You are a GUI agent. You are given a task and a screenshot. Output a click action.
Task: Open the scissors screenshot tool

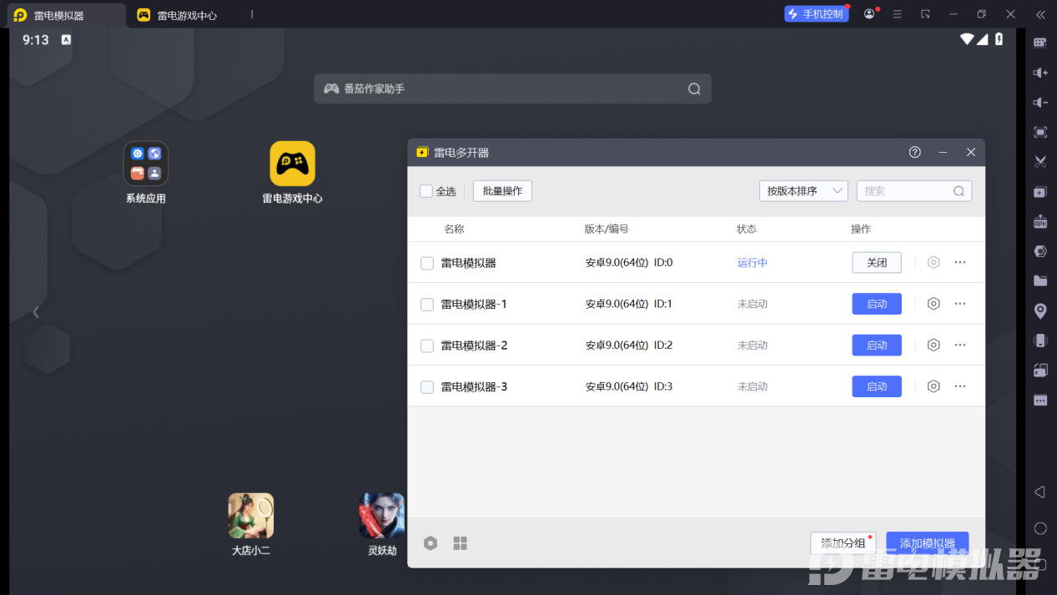point(1040,162)
